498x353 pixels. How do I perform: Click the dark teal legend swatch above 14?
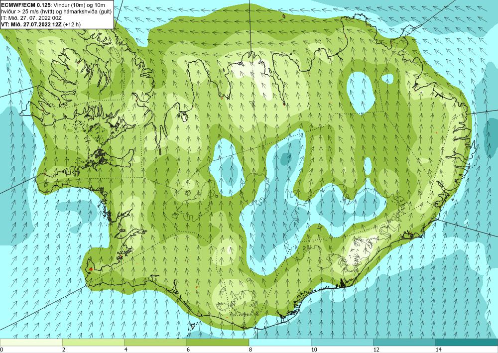point(467,342)
